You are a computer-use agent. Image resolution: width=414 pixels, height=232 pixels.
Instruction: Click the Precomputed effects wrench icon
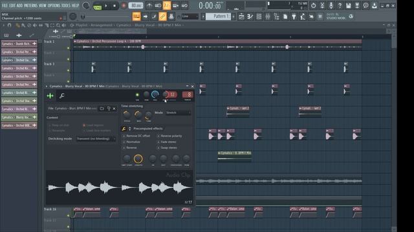click(x=124, y=129)
